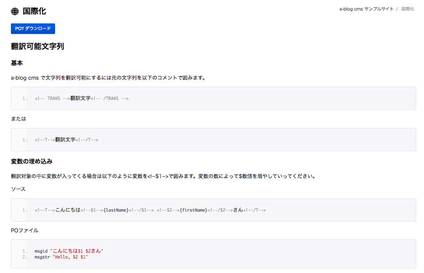
Task: Click the paragraph beginning with 翻訳対象の中に変数
Action: point(162,176)
